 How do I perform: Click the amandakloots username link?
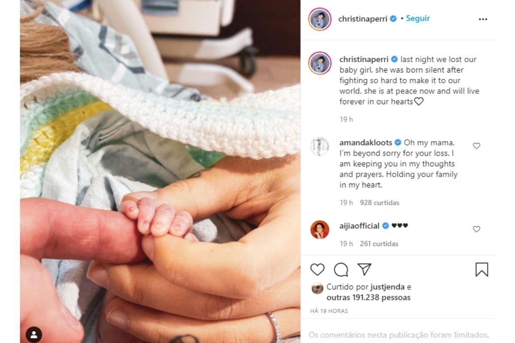366,142
